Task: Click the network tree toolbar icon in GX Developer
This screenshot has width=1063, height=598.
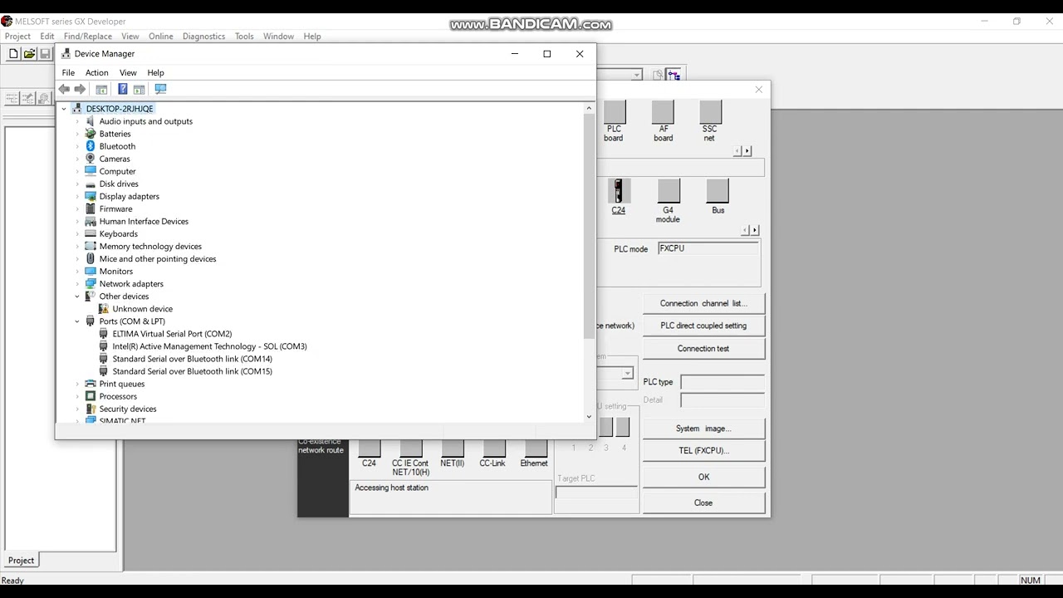Action: coord(674,75)
